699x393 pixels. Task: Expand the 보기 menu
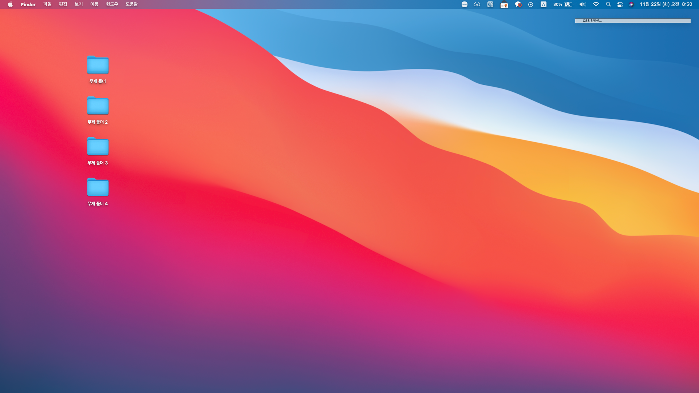coord(79,4)
